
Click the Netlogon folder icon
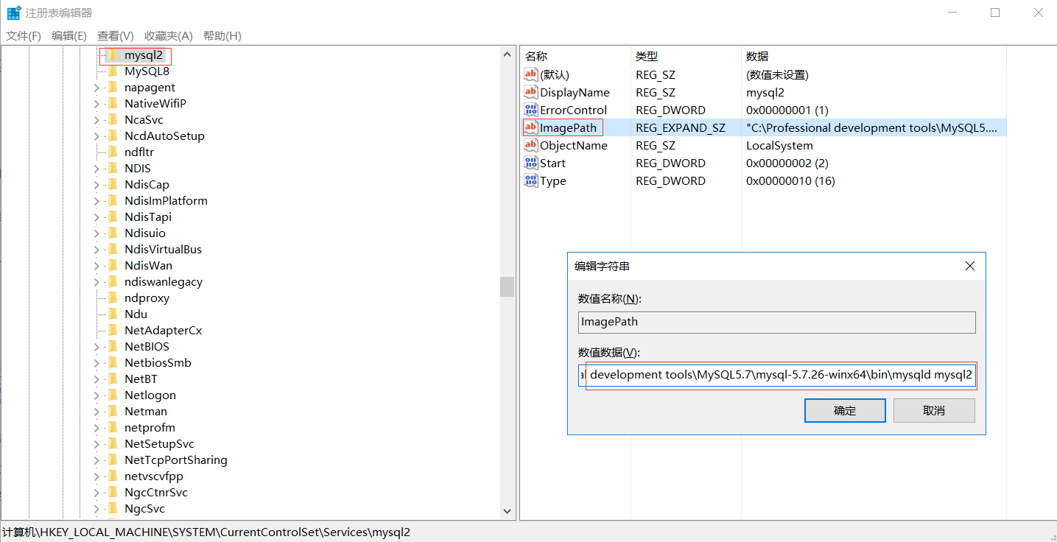pos(113,395)
